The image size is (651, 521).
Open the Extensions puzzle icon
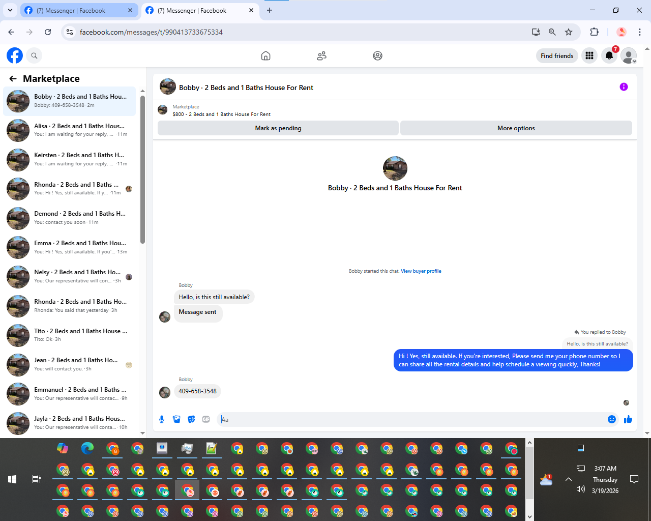pos(594,32)
